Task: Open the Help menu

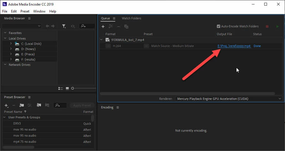Action: click(x=53, y=11)
